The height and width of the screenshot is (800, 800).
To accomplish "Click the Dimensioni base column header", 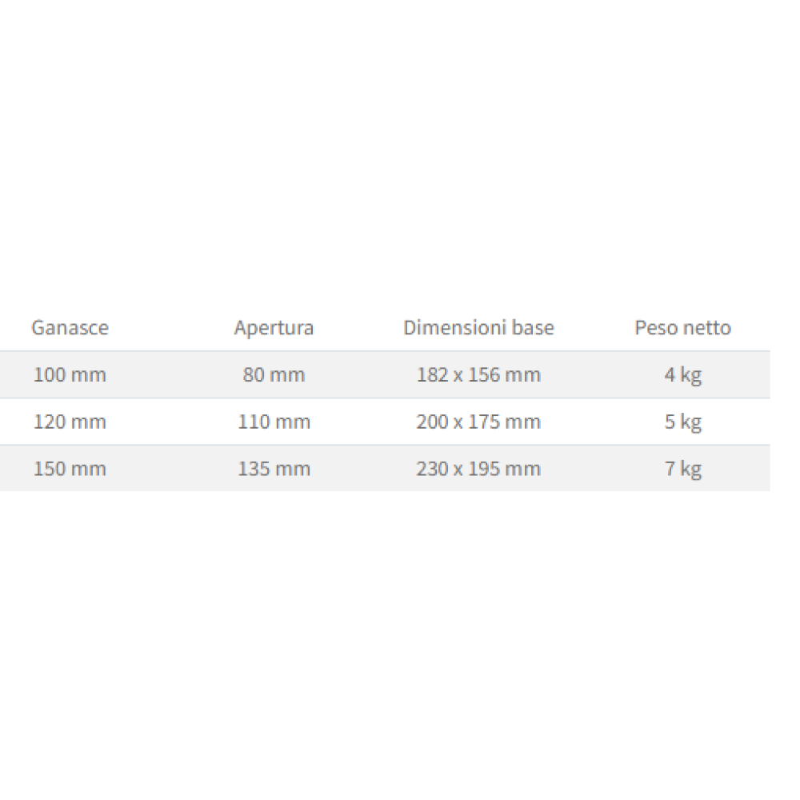I will point(478,327).
